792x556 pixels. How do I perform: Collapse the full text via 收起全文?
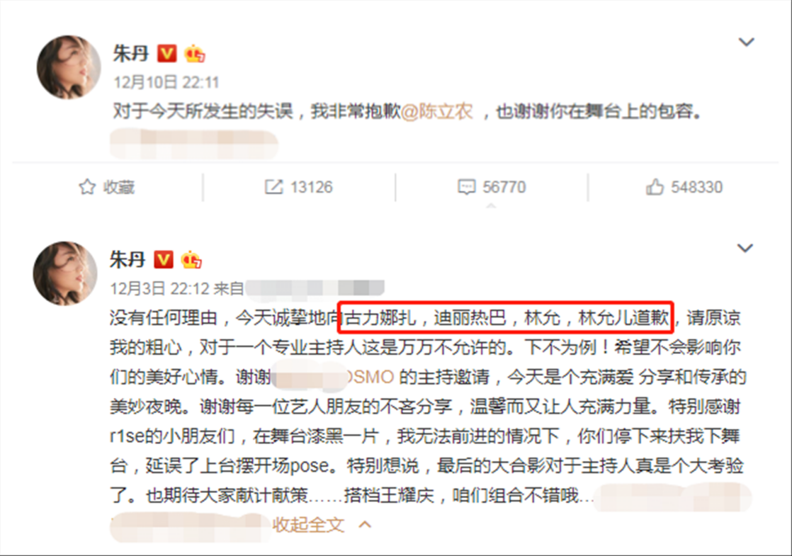tap(322, 525)
